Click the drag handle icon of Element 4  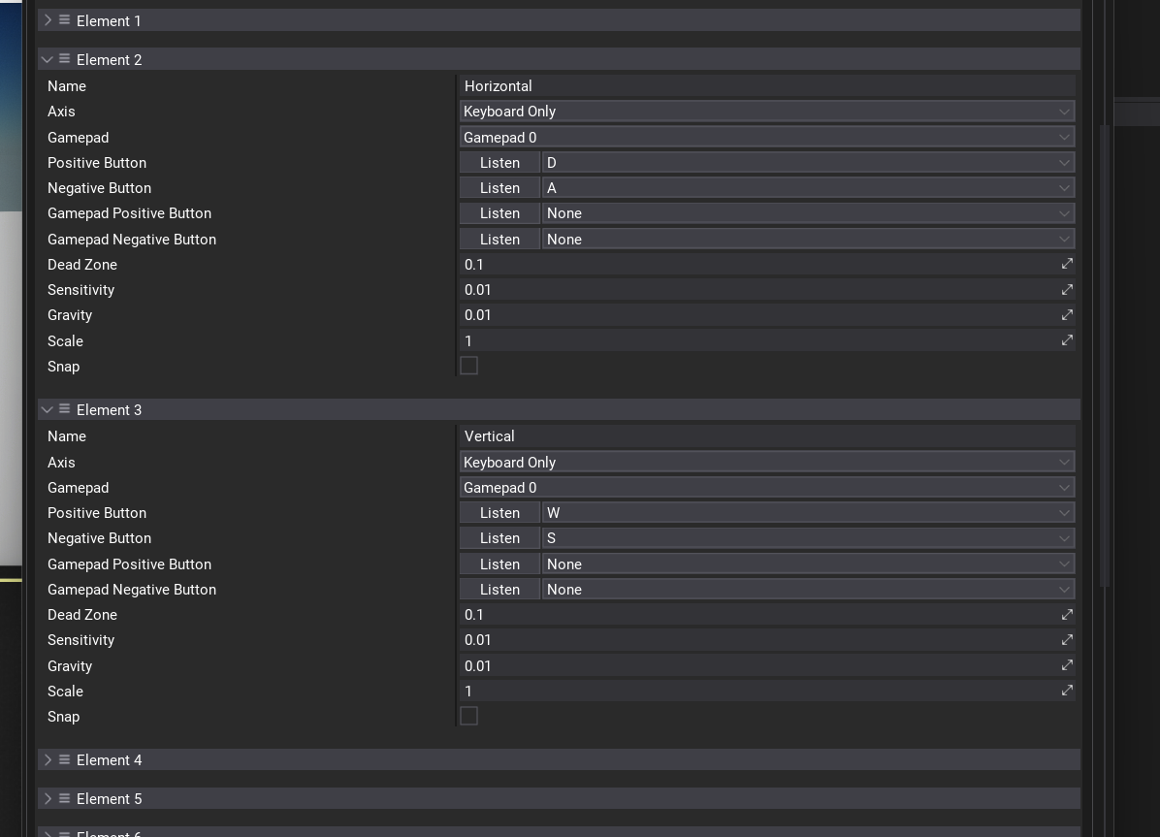(64, 759)
